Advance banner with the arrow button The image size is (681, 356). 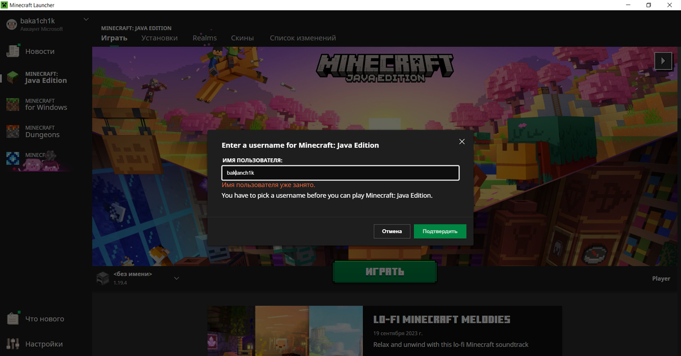click(x=663, y=61)
